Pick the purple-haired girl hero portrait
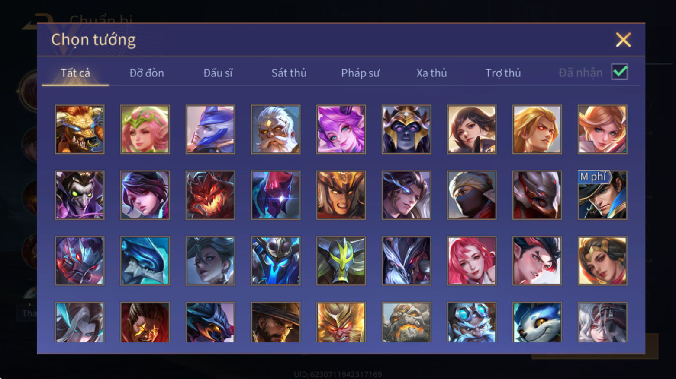The width and height of the screenshot is (676, 379). [341, 129]
